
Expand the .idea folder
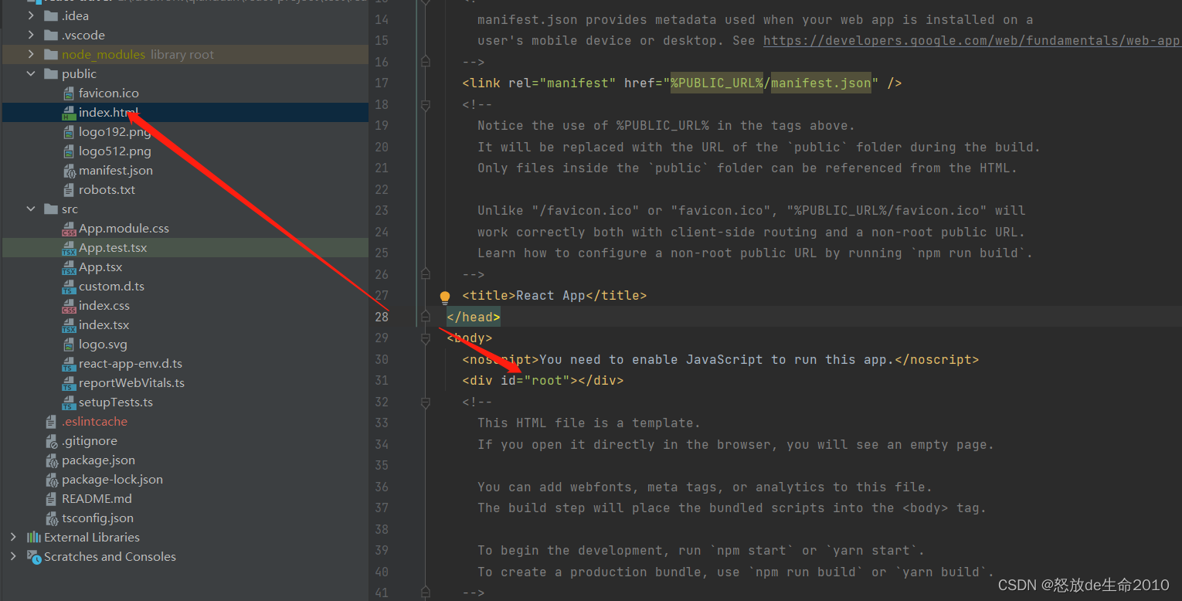[31, 15]
